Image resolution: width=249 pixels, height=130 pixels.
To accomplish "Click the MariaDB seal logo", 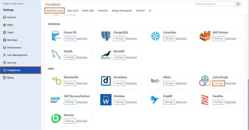I will coord(106,55).
